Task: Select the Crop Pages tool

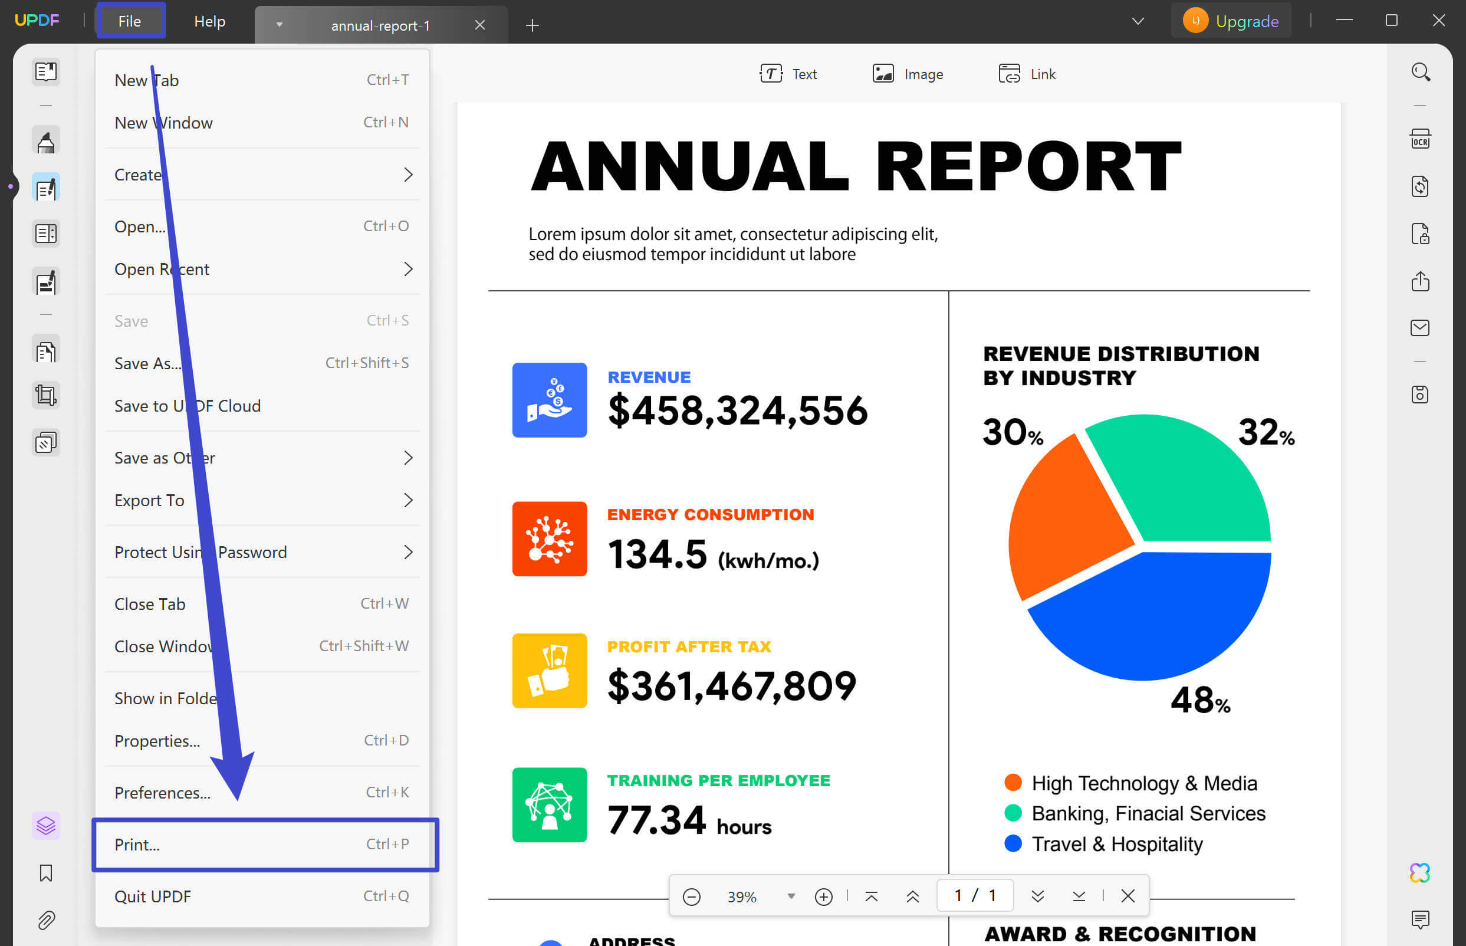Action: (x=46, y=395)
